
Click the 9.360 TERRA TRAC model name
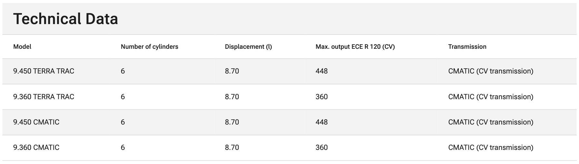pos(44,97)
